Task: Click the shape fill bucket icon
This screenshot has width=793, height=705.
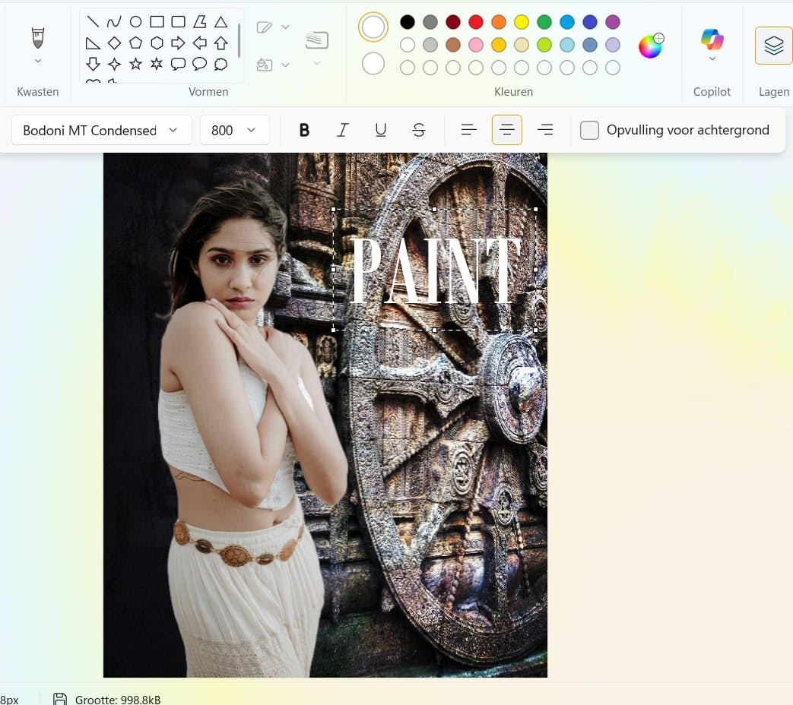Action: (x=265, y=65)
